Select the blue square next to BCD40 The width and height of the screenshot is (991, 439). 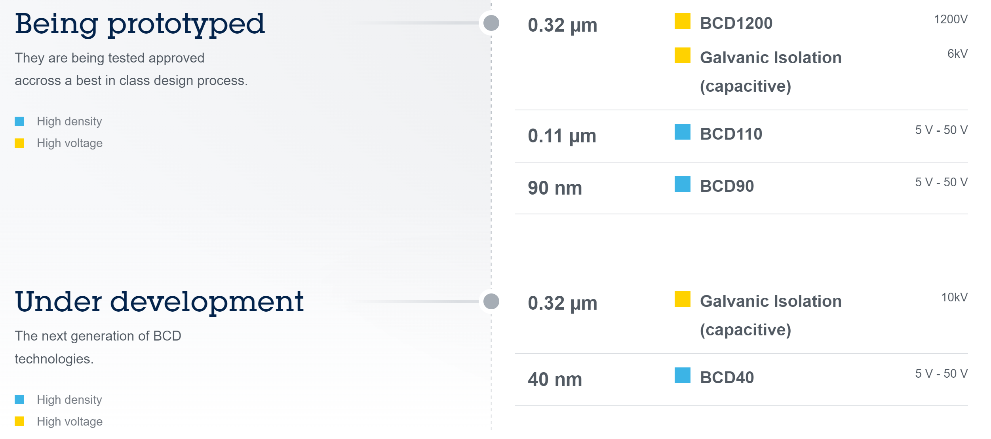(682, 376)
